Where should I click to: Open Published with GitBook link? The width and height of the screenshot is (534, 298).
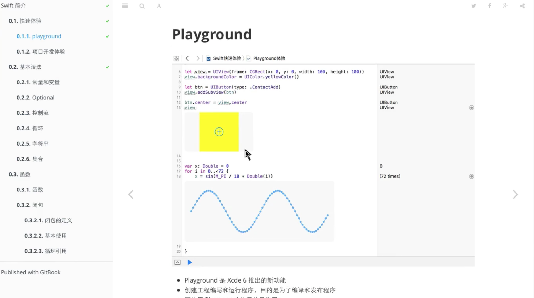point(31,272)
